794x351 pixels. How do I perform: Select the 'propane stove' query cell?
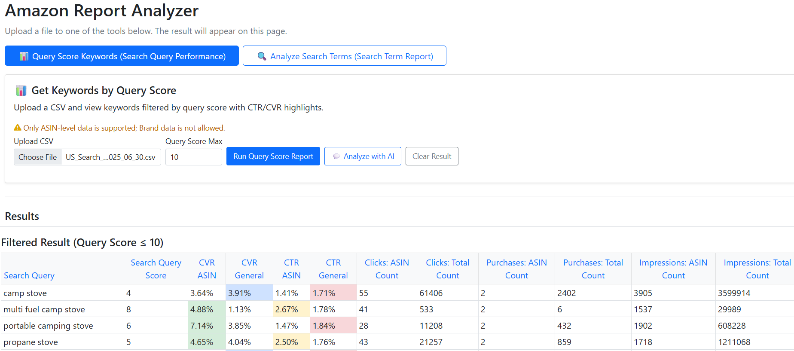[x=63, y=342]
